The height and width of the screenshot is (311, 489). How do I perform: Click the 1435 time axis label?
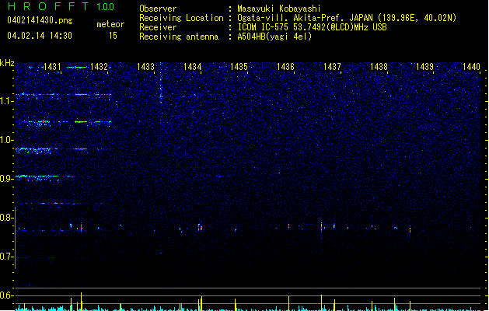click(239, 67)
